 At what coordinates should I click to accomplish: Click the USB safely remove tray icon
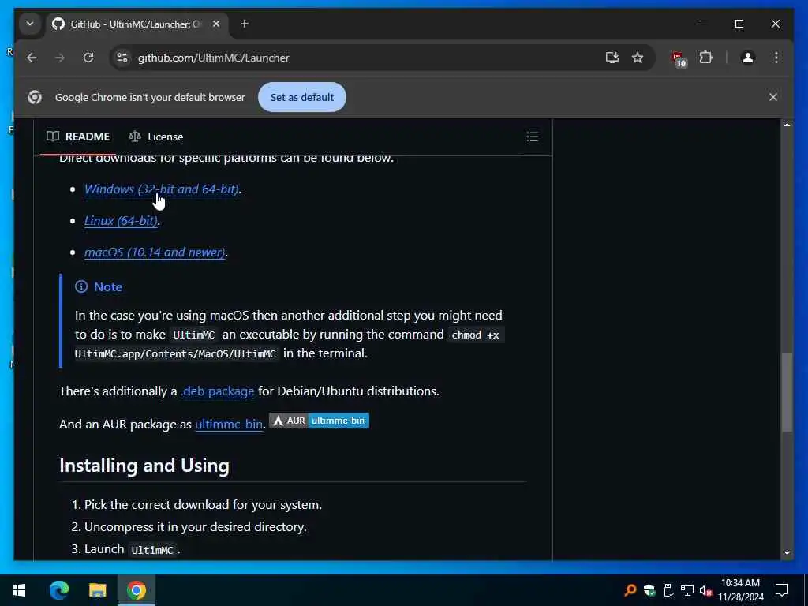coord(668,590)
